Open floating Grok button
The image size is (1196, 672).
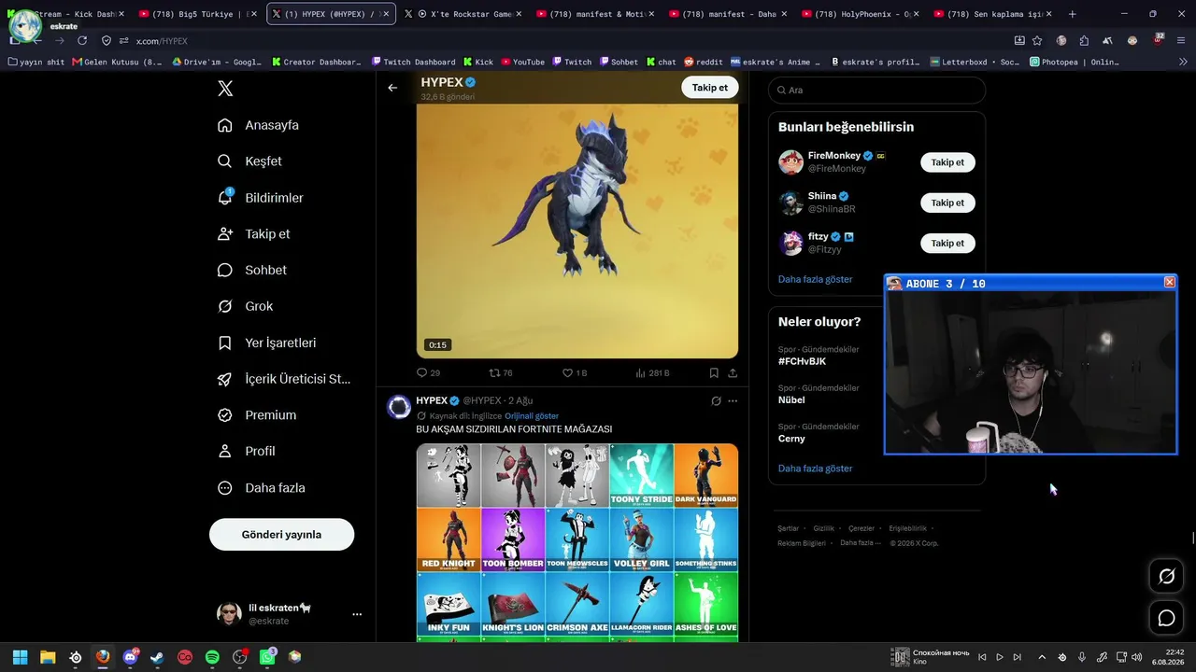(1166, 576)
